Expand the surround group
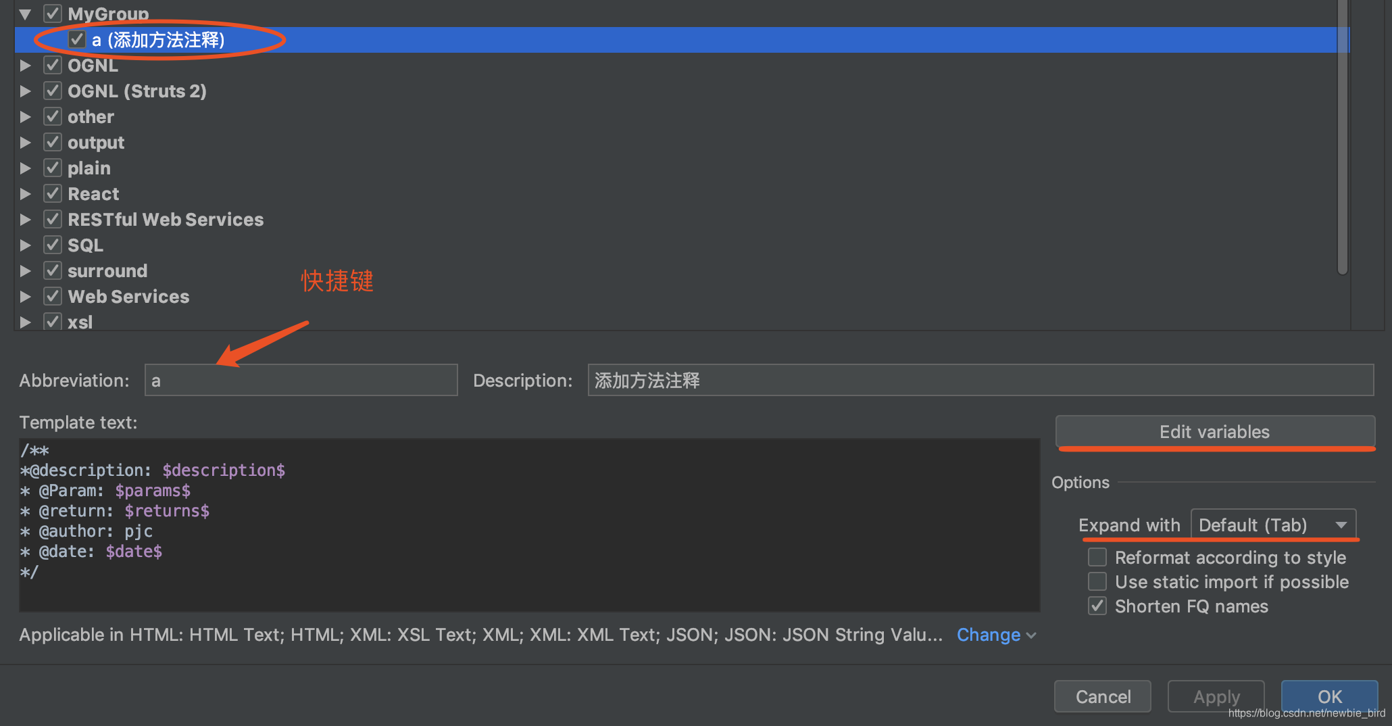 26,271
